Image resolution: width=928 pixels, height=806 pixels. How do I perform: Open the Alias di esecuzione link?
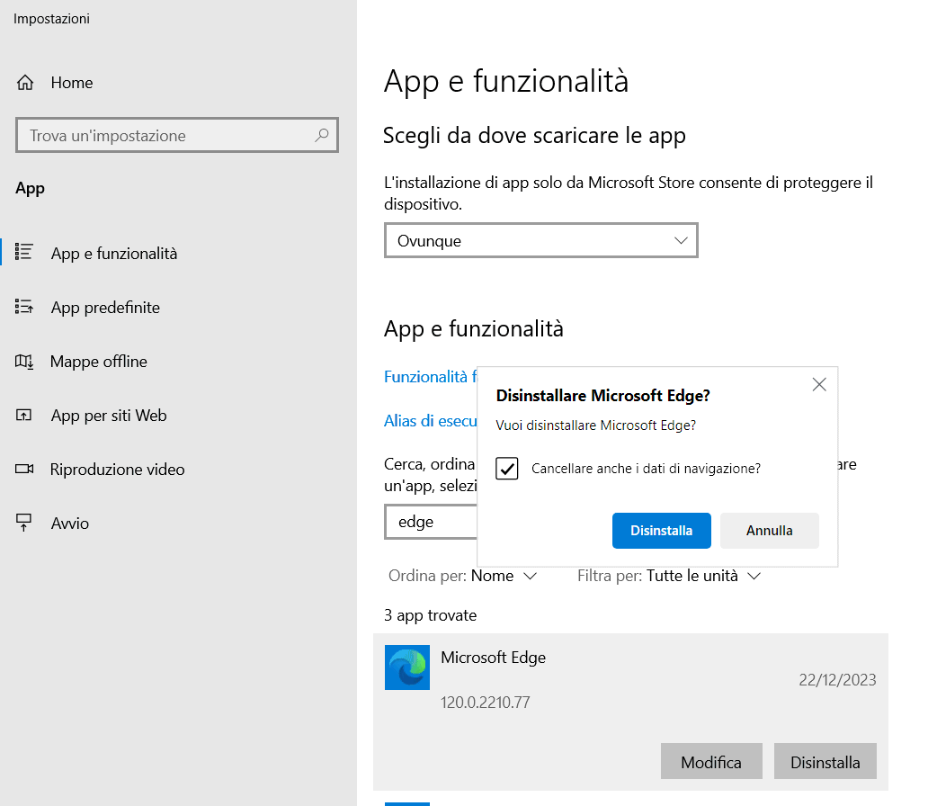coord(430,420)
